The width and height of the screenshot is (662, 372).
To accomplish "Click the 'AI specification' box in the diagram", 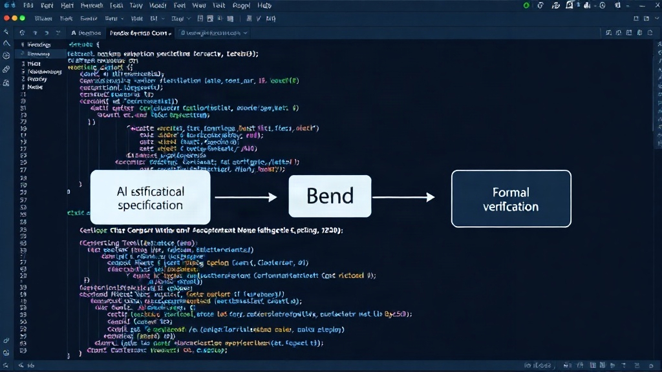I will [x=150, y=198].
